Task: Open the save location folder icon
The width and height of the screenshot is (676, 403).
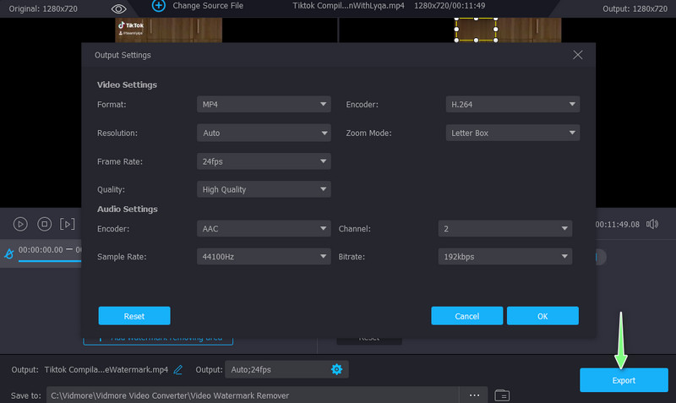Action: click(502, 395)
